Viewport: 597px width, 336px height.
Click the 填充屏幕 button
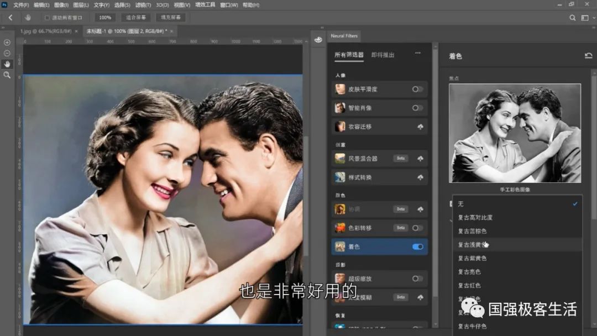pos(171,18)
